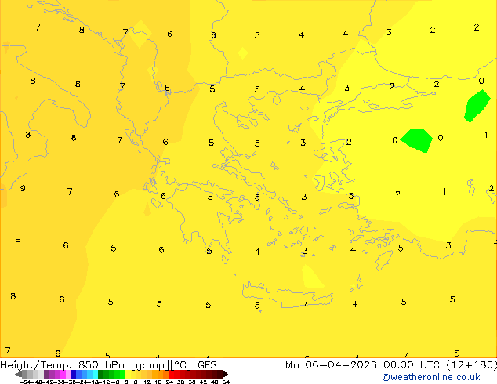The width and height of the screenshot is (497, 384).
Task: Select the magenta swatch in the color scale
Action: [63, 374]
